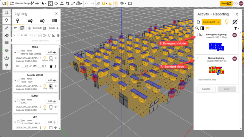Toggle the crossed-out sun daylight icon
The image size is (244, 137).
click(x=235, y=22)
